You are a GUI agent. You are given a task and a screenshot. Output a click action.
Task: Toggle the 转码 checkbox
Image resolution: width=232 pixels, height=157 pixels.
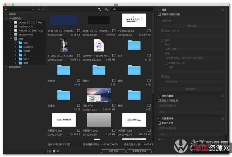[163, 41]
